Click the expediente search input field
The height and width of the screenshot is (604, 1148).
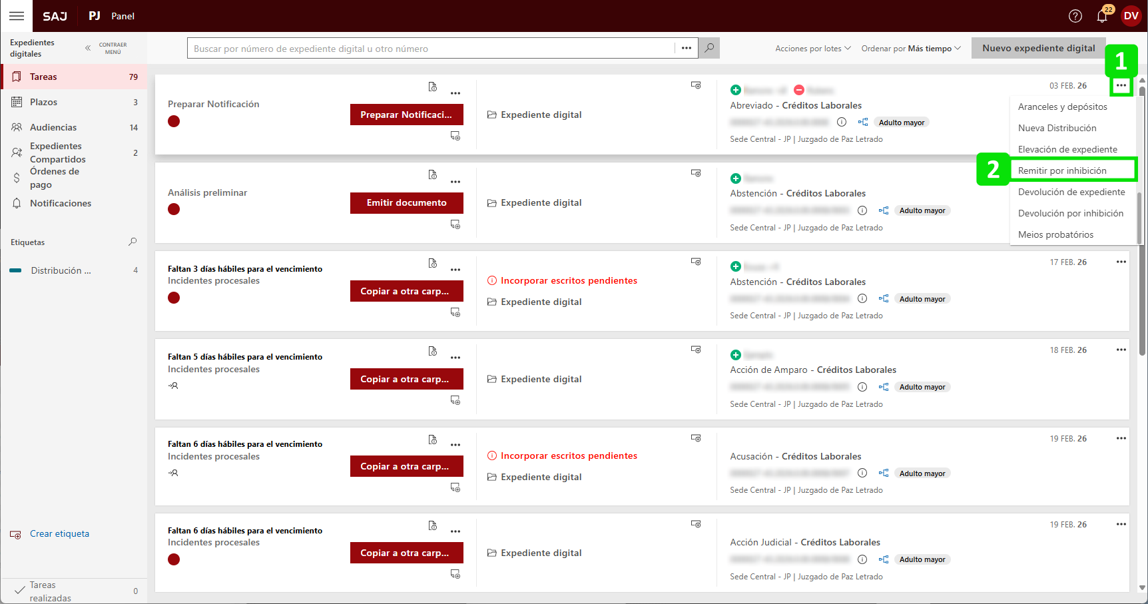[431, 49]
